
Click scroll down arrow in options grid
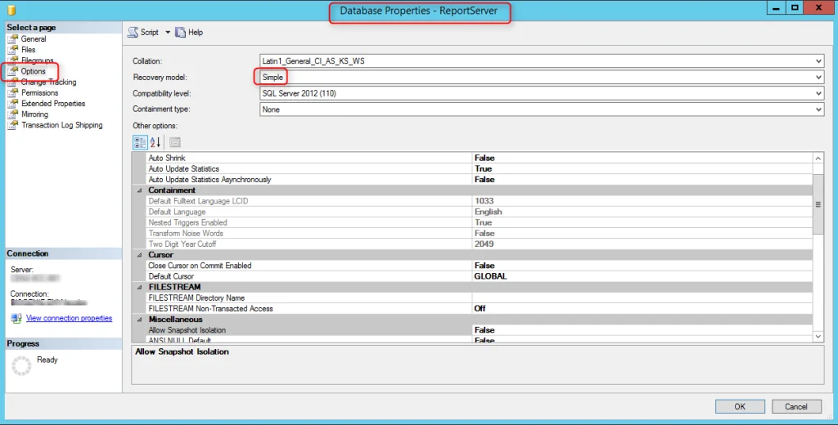[818, 337]
